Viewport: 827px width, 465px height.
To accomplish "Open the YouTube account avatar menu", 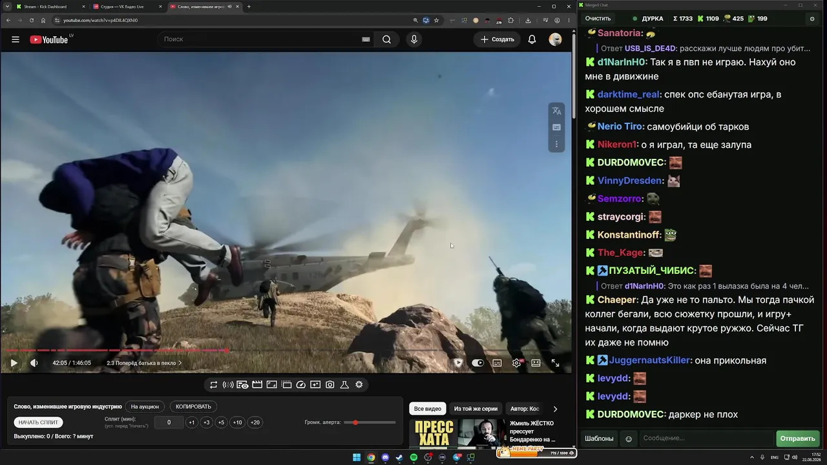I will [555, 39].
